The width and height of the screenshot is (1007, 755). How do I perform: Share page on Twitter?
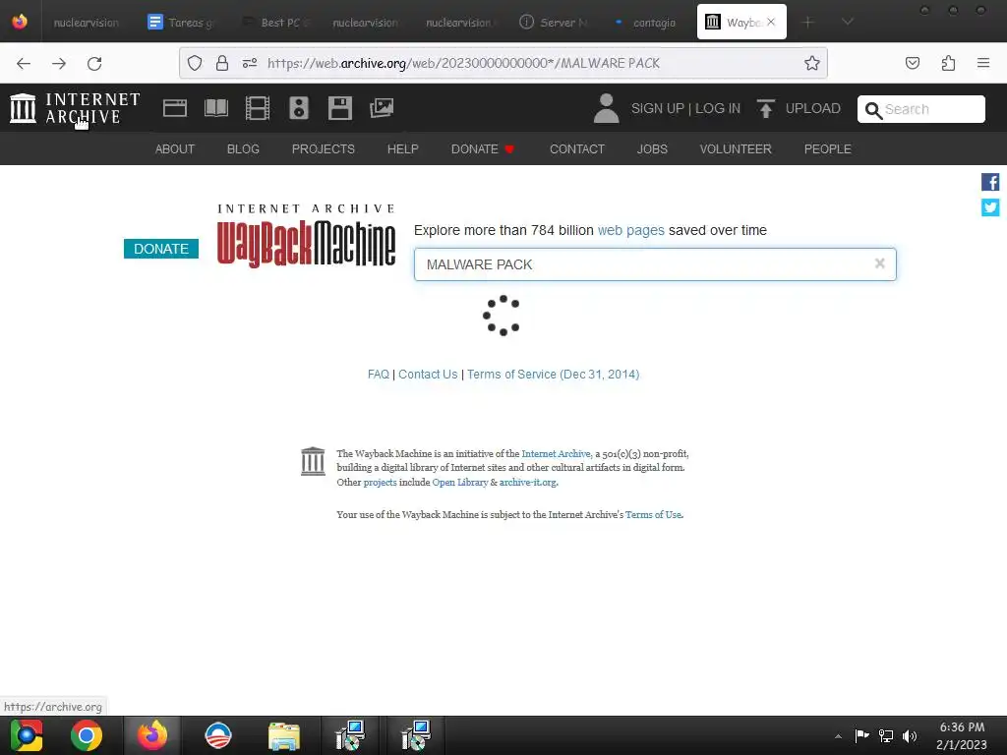tap(989, 207)
